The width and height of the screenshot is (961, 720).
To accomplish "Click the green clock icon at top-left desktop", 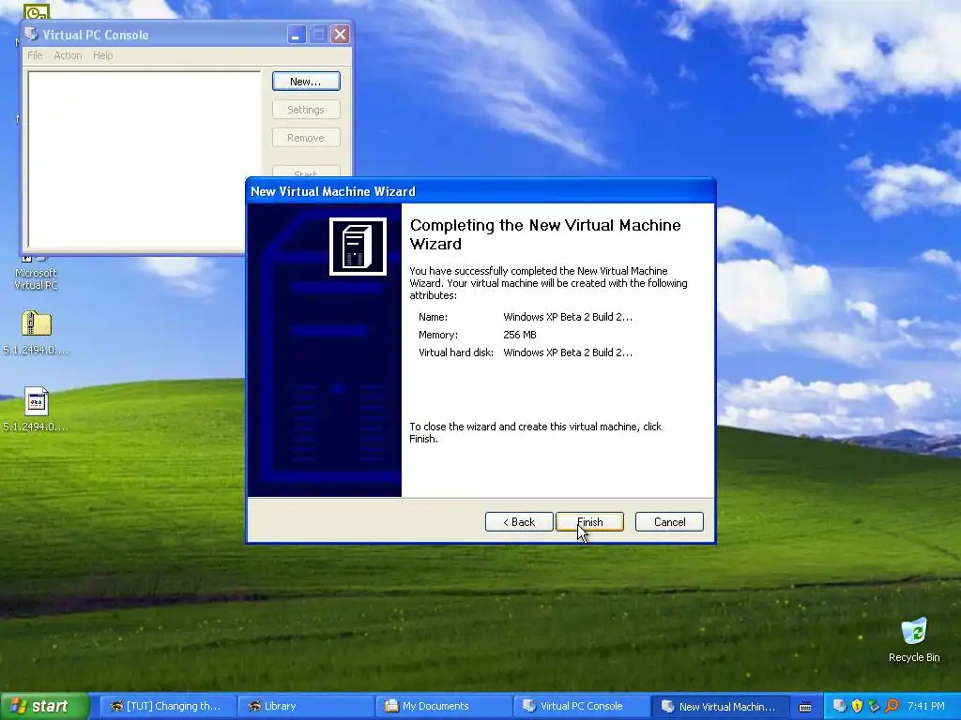I will click(x=37, y=12).
